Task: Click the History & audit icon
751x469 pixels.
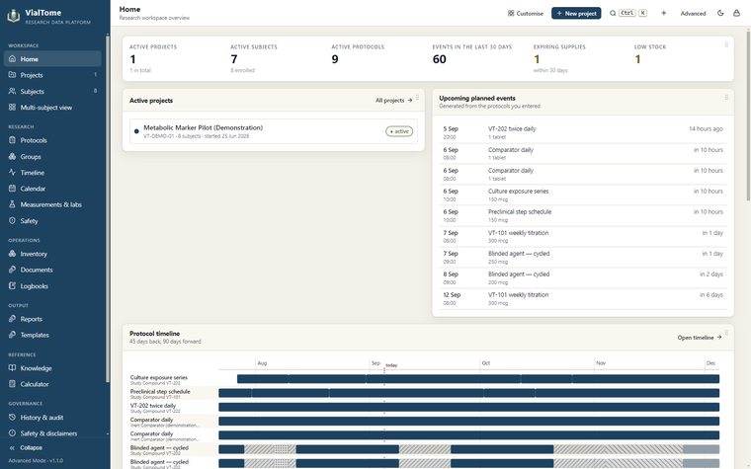Action: click(13, 418)
